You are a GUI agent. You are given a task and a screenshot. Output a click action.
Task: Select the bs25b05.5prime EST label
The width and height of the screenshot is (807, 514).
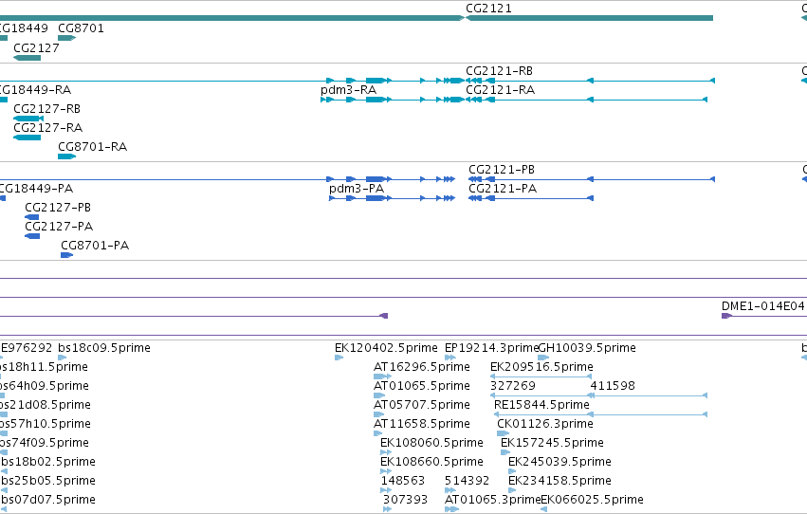tap(48, 481)
